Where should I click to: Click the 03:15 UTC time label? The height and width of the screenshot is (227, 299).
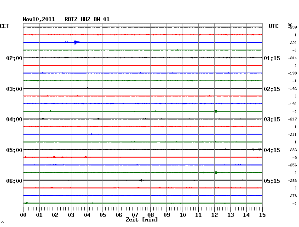272,119
